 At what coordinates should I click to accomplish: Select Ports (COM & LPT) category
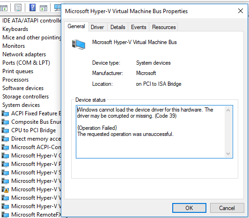26,63
